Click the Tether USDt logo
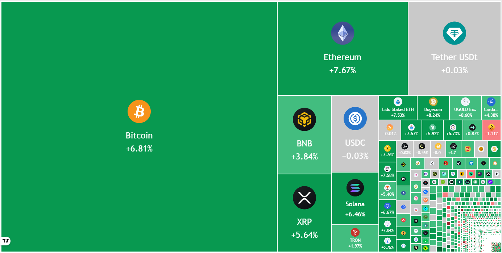Image resolution: width=502 pixels, height=253 pixels. (455, 33)
